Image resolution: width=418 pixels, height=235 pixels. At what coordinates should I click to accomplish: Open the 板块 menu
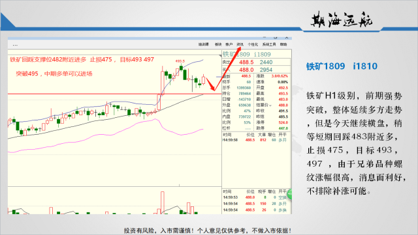[x=218, y=44]
